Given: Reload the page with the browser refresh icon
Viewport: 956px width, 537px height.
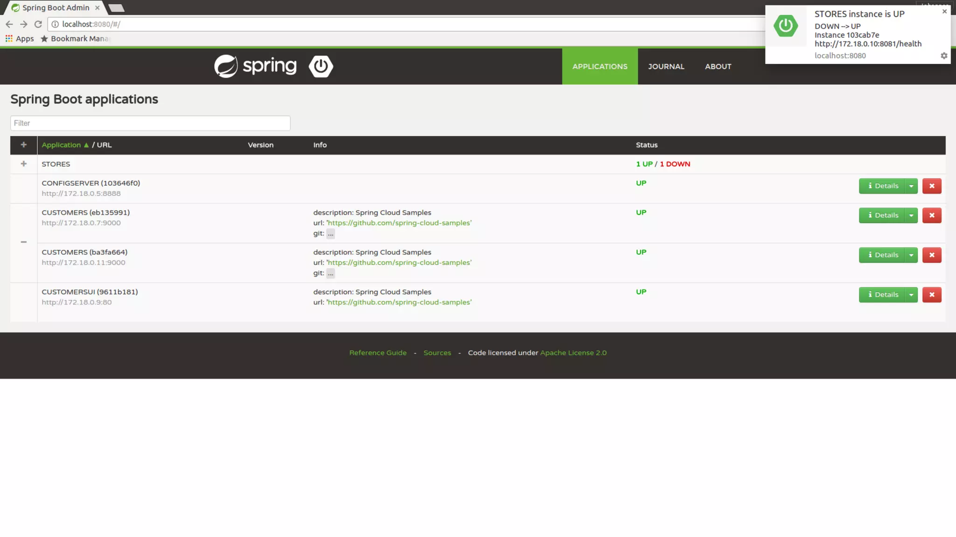Looking at the screenshot, I should pos(38,24).
